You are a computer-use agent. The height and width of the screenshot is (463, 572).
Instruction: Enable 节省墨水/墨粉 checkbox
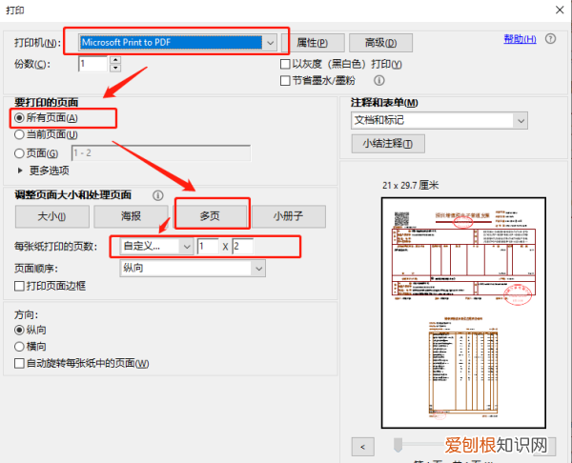point(285,81)
